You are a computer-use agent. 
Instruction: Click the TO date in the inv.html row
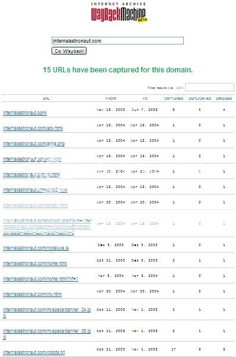tap(145, 291)
